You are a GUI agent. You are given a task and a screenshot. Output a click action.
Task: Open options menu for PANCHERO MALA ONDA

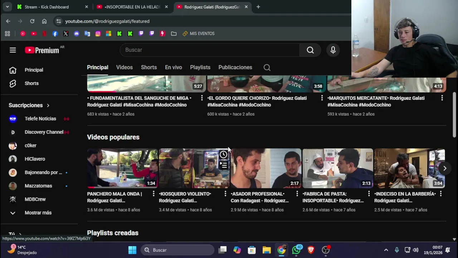(154, 194)
